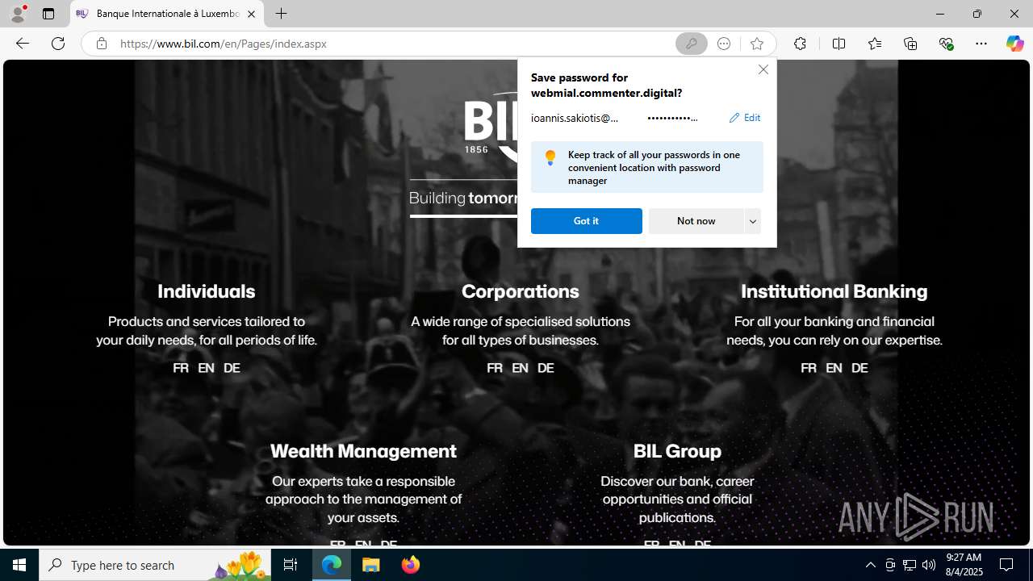This screenshot has width=1033, height=581.
Task: Open the notification center
Action: tap(1007, 565)
